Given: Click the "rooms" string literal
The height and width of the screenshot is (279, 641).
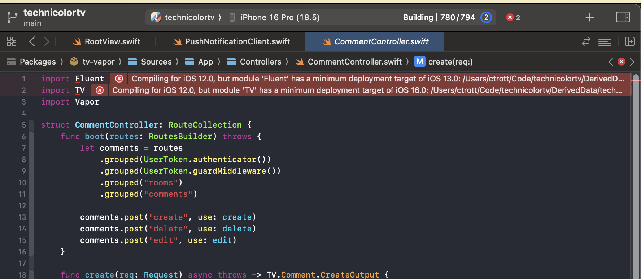Looking at the screenshot, I should pos(161,182).
